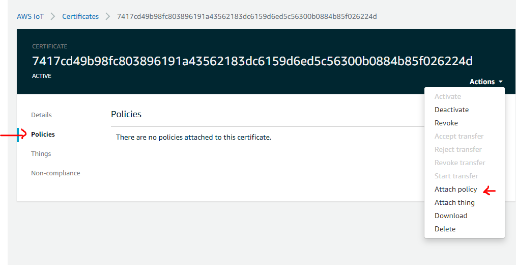
Task: Click Delete in the Actions menu
Action: [445, 229]
